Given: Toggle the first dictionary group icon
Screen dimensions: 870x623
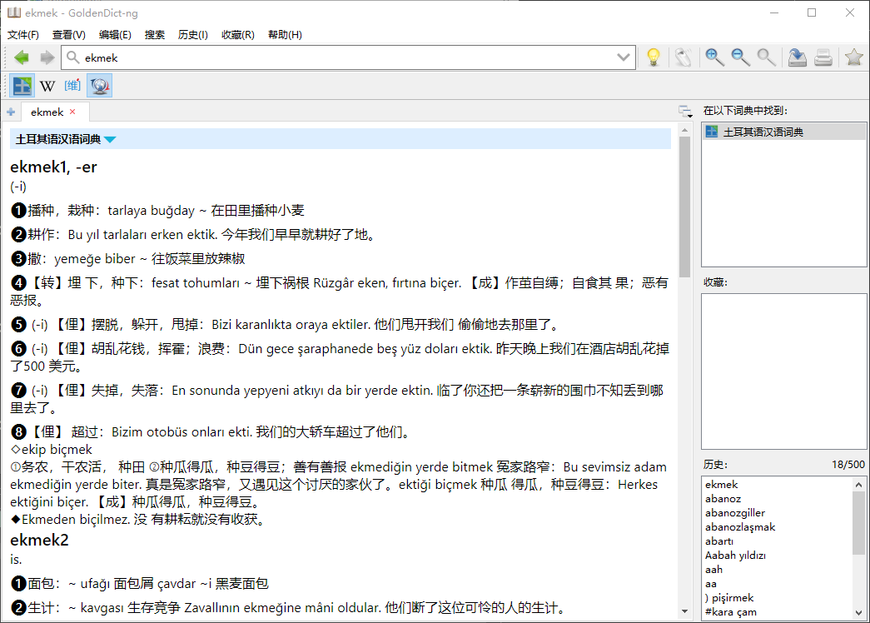Looking at the screenshot, I should pyautogui.click(x=22, y=86).
